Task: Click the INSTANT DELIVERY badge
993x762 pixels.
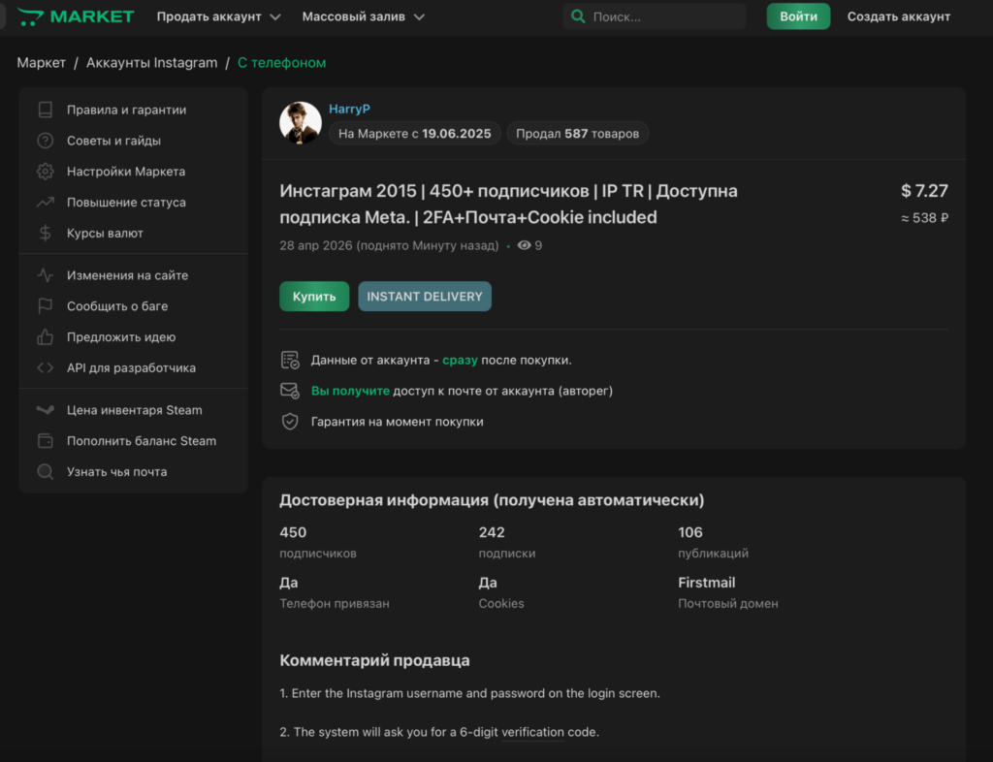Action: click(x=425, y=297)
